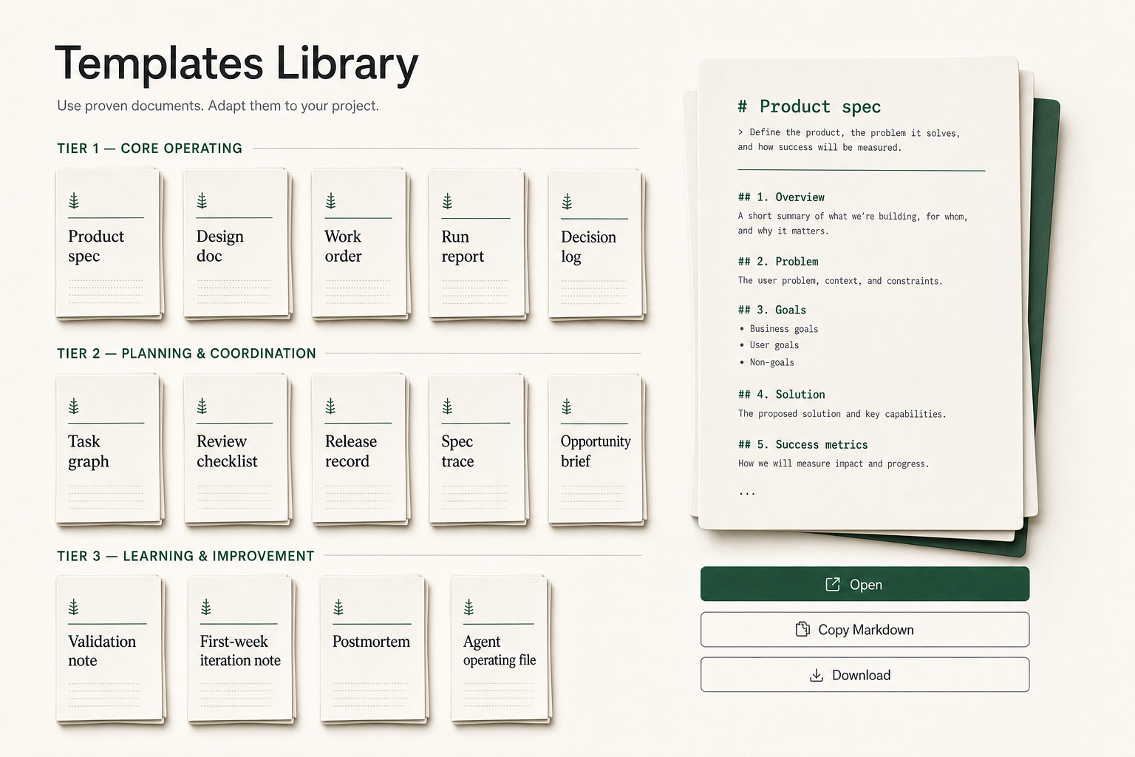This screenshot has height=757, width=1135.
Task: Click the '## 2. Problem' preview heading
Action: tap(778, 262)
